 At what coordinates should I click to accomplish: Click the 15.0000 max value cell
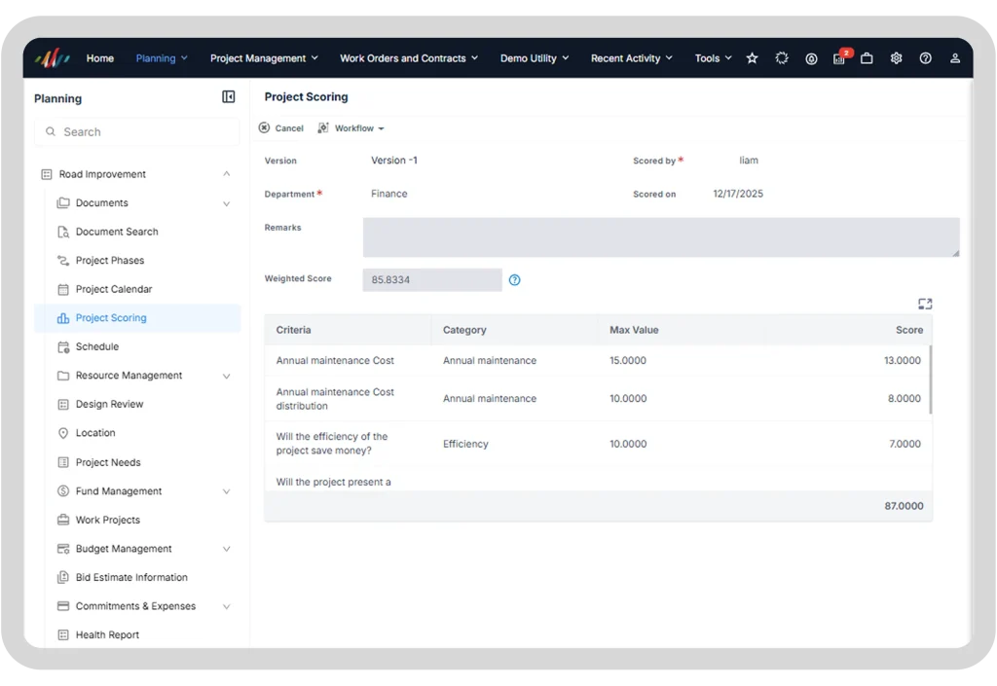point(628,360)
